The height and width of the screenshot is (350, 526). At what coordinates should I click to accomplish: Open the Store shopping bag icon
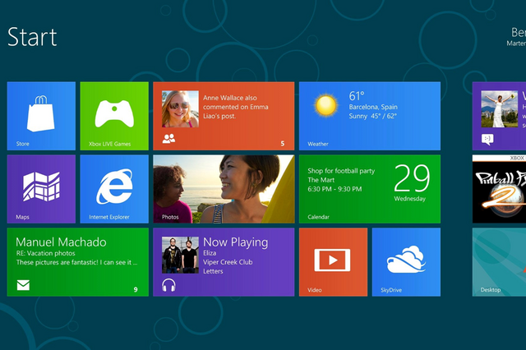40,113
